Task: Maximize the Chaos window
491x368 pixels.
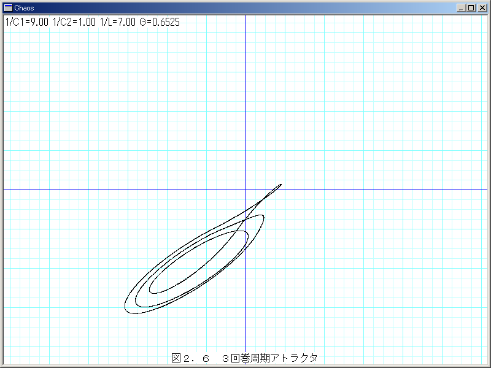Action: click(x=471, y=8)
